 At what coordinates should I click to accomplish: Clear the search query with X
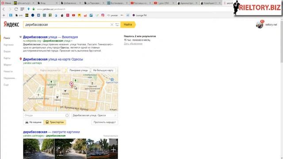pos(112,25)
